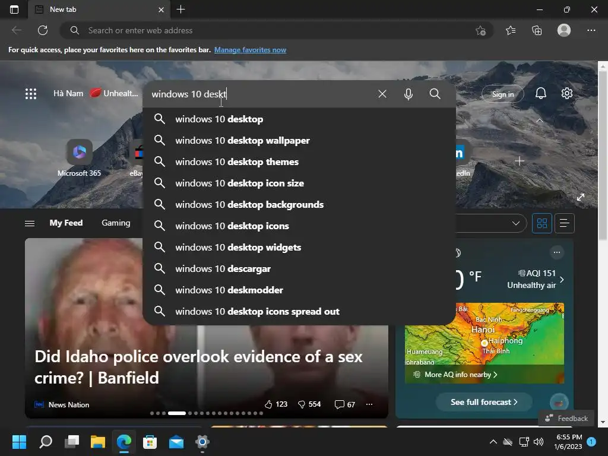Select Gaming feed tab
This screenshot has width=608, height=456.
tap(116, 223)
